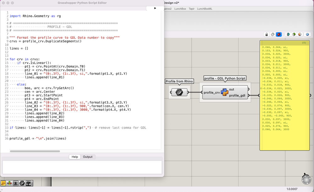The image size is (314, 192).
Task: Click the blue sphere icon in canvas toolbar
Action: pyautogui.click(x=307, y=35)
